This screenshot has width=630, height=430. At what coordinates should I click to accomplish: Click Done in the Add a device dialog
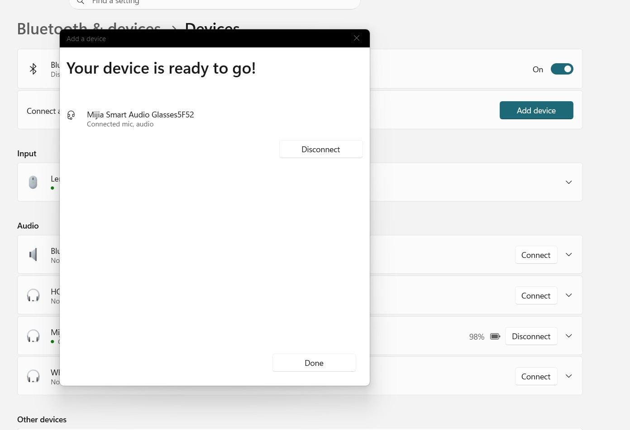point(314,363)
